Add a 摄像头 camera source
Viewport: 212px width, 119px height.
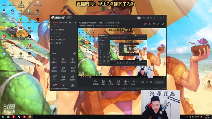[103, 82]
